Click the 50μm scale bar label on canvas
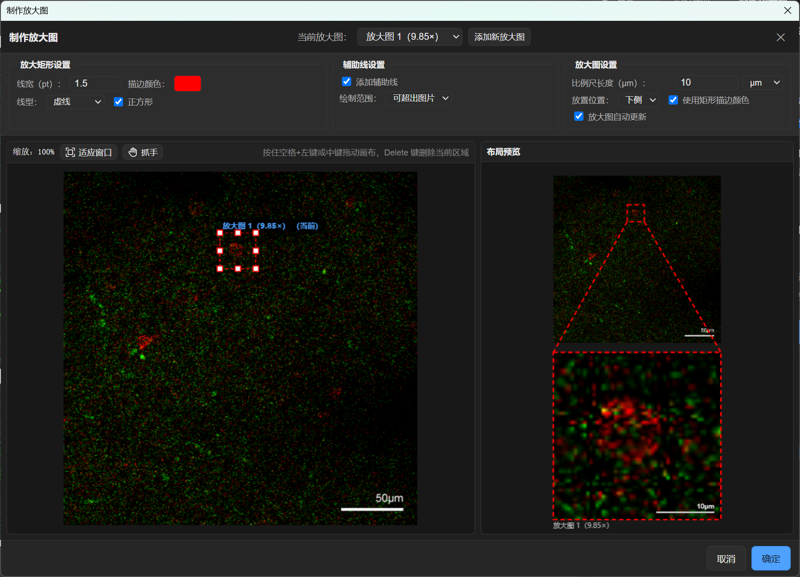 389,498
